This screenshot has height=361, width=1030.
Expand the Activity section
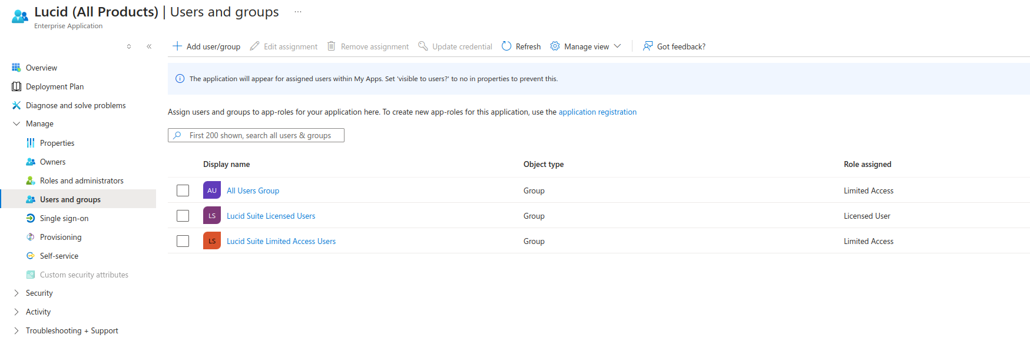(16, 312)
